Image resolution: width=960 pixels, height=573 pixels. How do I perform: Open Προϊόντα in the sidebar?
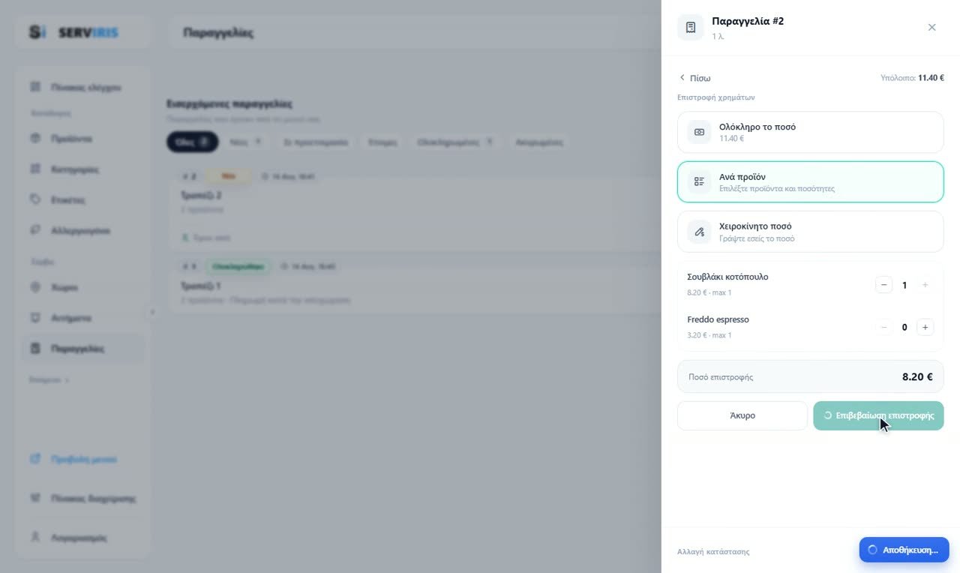pos(71,139)
